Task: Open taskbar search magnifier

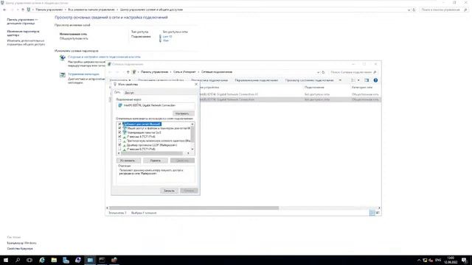Action: tap(18, 260)
